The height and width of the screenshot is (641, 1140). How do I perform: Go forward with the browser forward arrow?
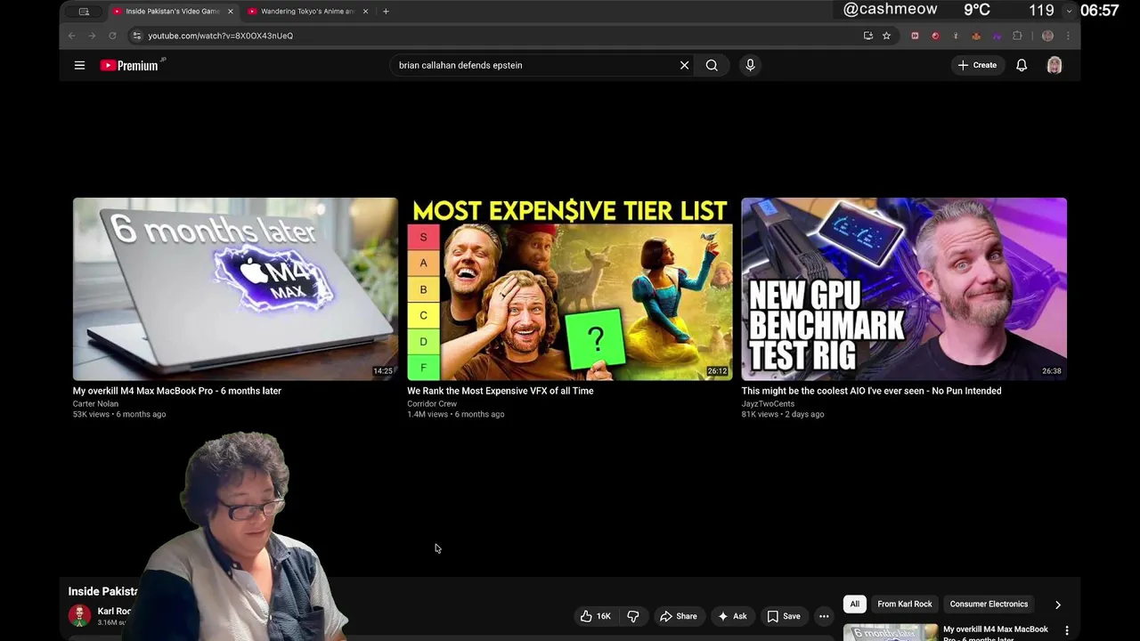[92, 36]
